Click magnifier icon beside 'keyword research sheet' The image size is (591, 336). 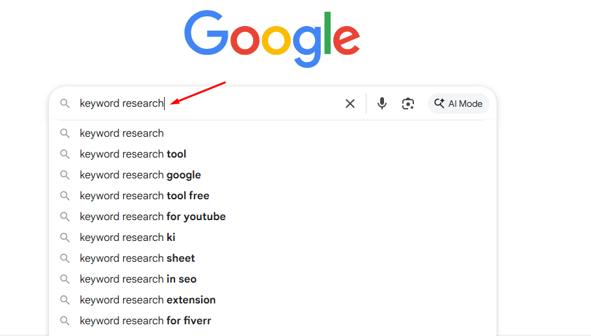[65, 259]
